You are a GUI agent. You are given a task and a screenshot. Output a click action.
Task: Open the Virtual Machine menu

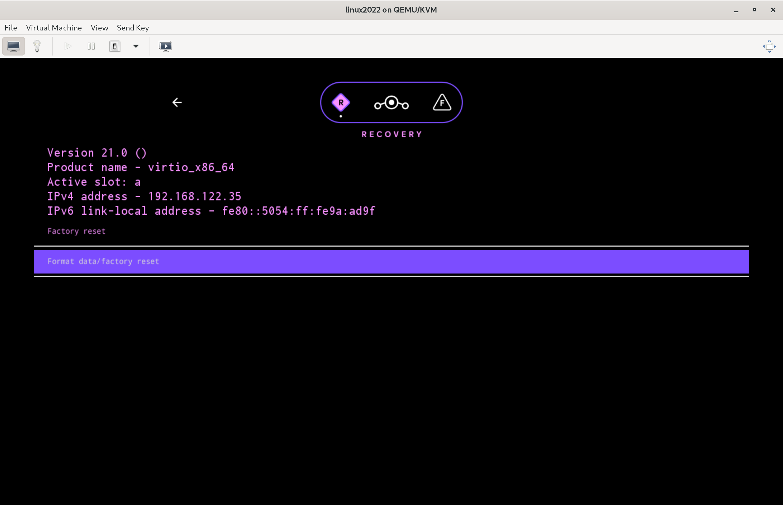pos(54,27)
